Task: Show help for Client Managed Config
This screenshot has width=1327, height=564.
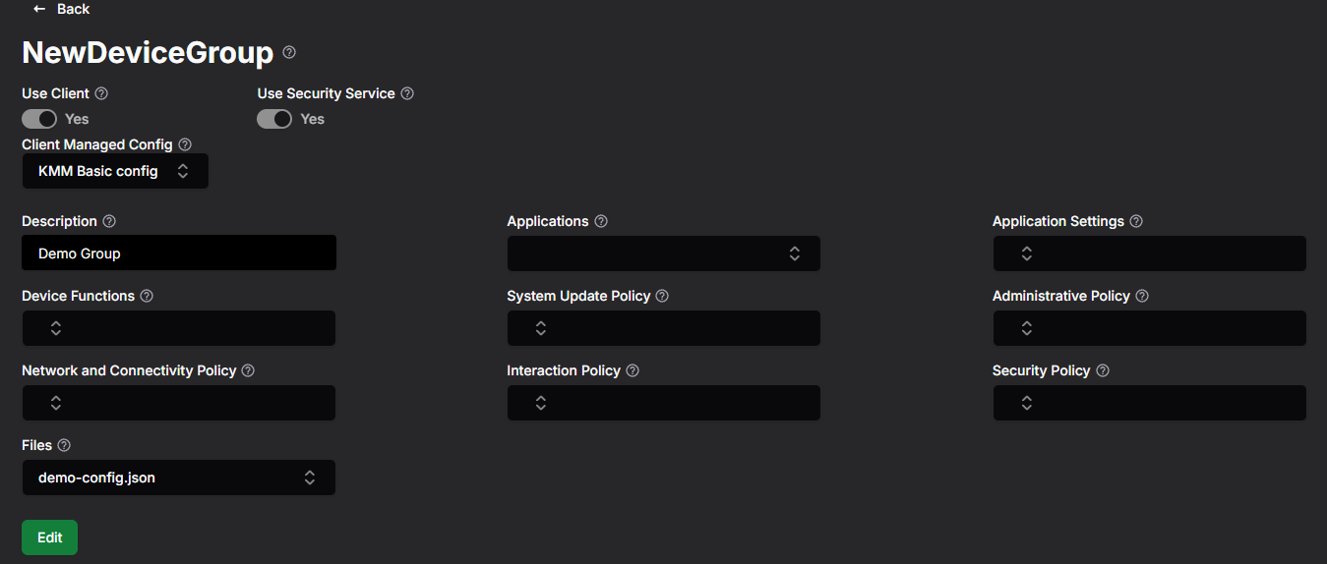Action: point(185,144)
